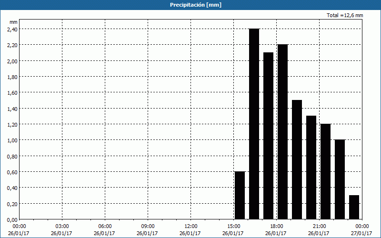Click the 0,80 y-axis value
Viewport: 381px width, 238px height.
(x=12, y=157)
